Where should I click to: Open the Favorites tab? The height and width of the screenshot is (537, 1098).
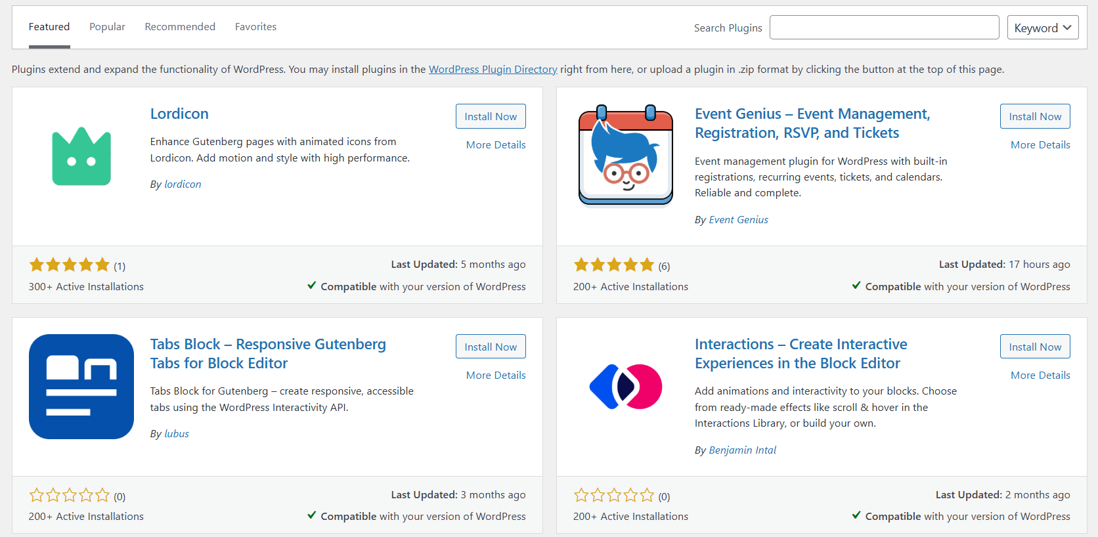coord(255,27)
